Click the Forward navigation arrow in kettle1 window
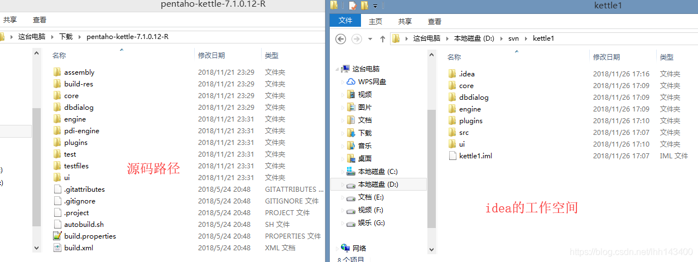Screen dimensions: 698x262 tap(357, 38)
